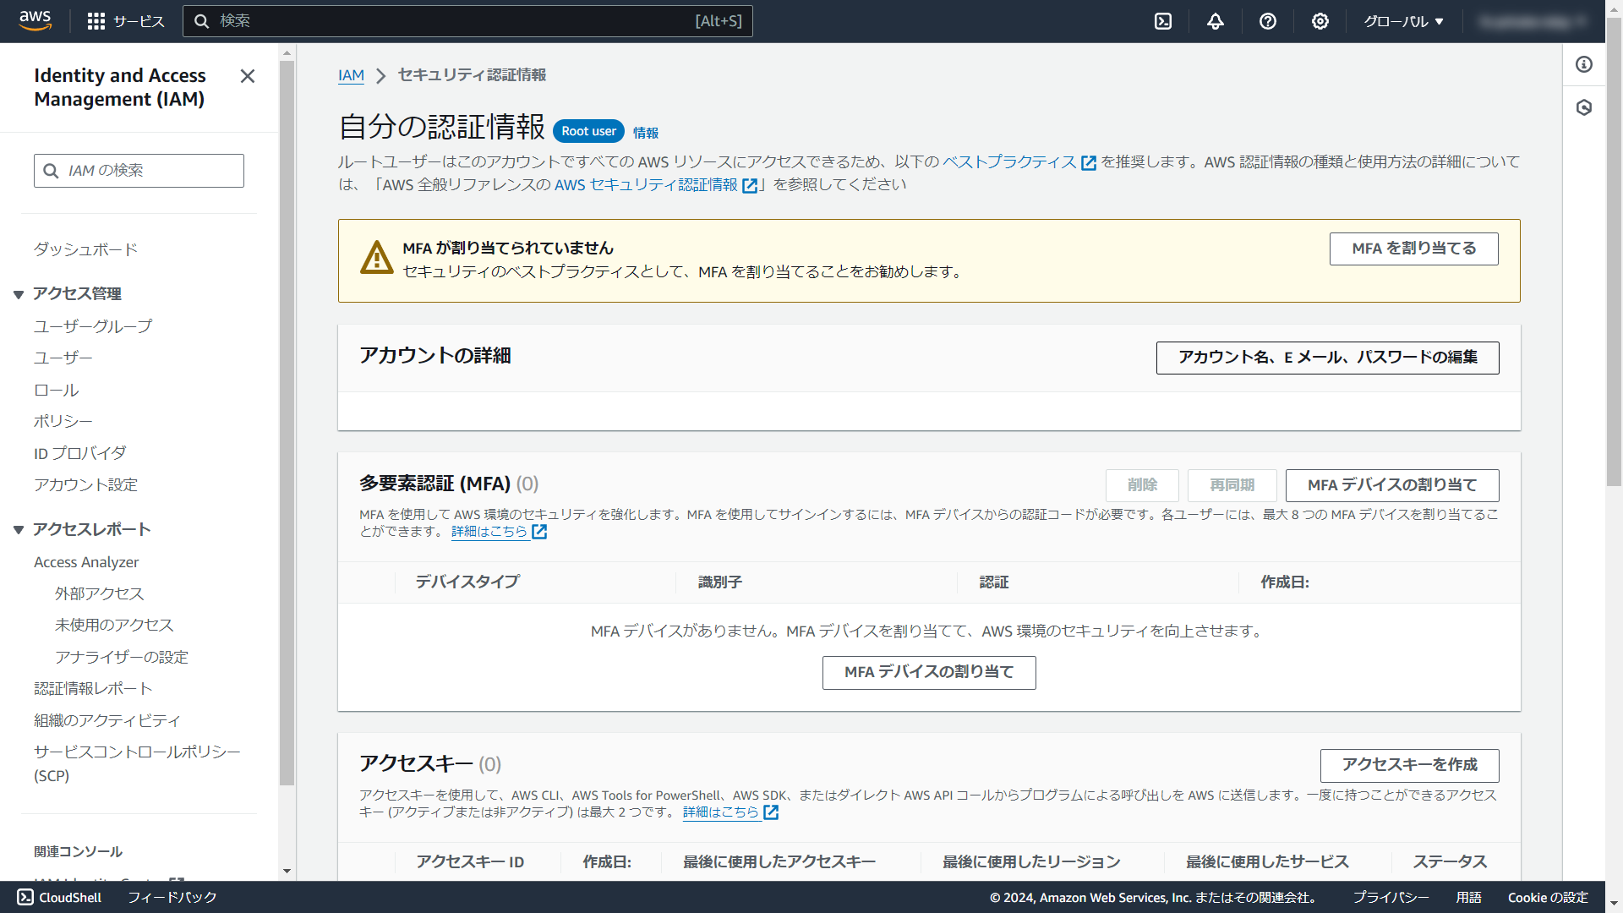1623x913 pixels.
Task: Open the services grid menu
Action: pos(96,21)
